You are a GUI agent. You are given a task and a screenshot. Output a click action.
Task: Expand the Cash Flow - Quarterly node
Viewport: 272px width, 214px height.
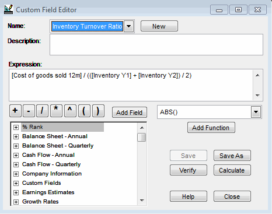pos(16,164)
